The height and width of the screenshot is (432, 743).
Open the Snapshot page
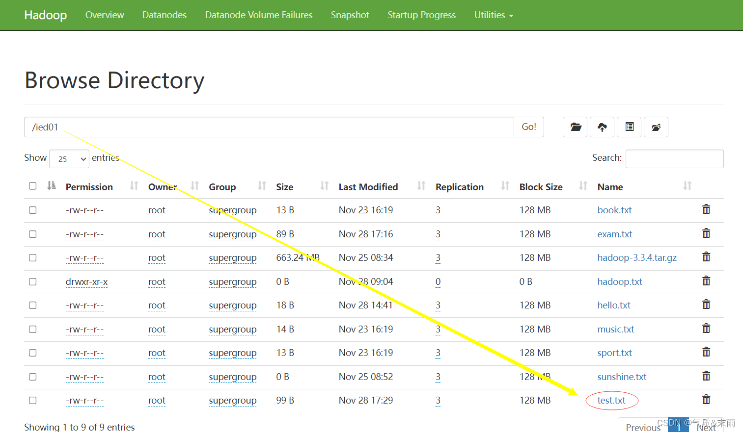pos(350,15)
